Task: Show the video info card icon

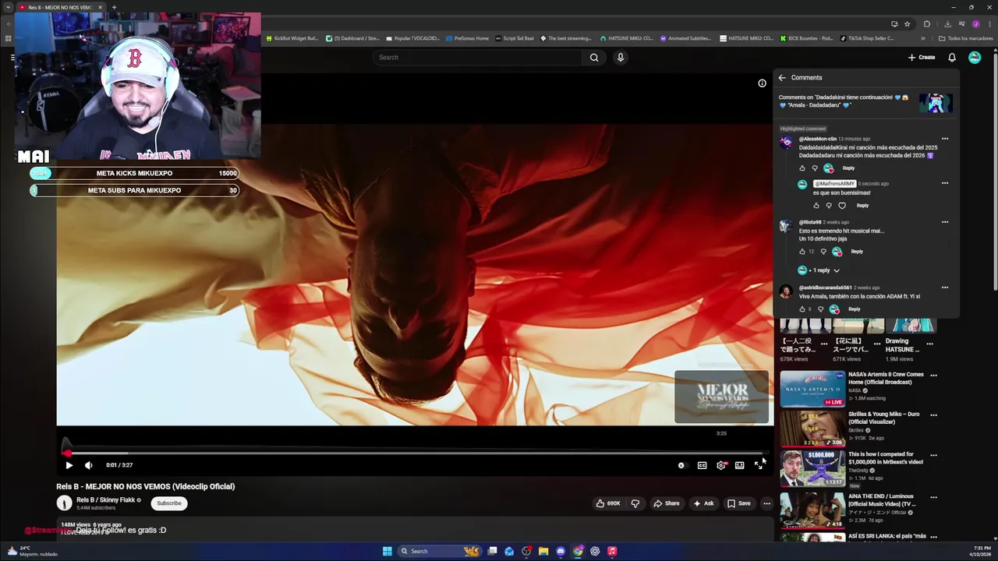Action: (762, 83)
